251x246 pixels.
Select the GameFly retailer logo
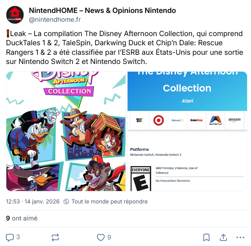tap(215, 120)
